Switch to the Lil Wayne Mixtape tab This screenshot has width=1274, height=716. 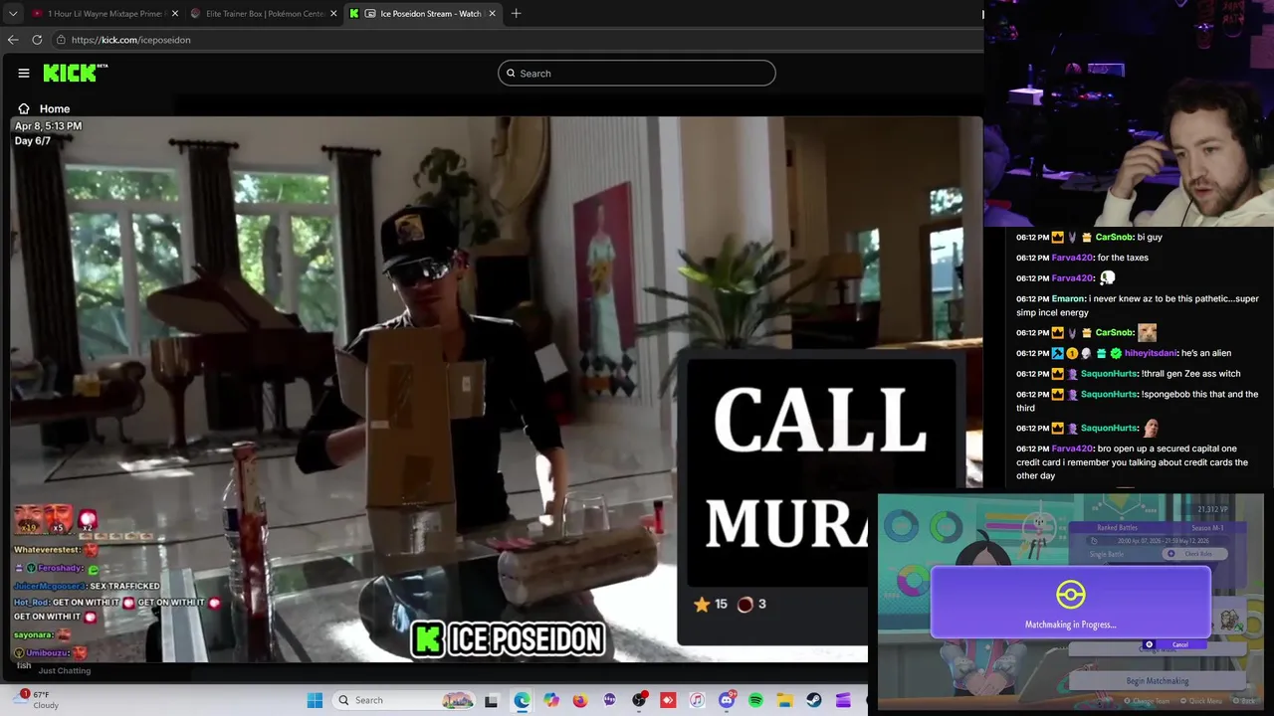[x=104, y=14]
